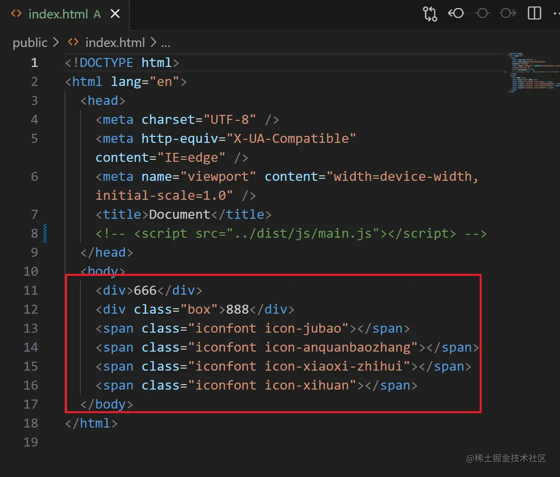This screenshot has height=477, width=560.
Task: Click the charset="UTF-8" text
Action: click(x=198, y=119)
